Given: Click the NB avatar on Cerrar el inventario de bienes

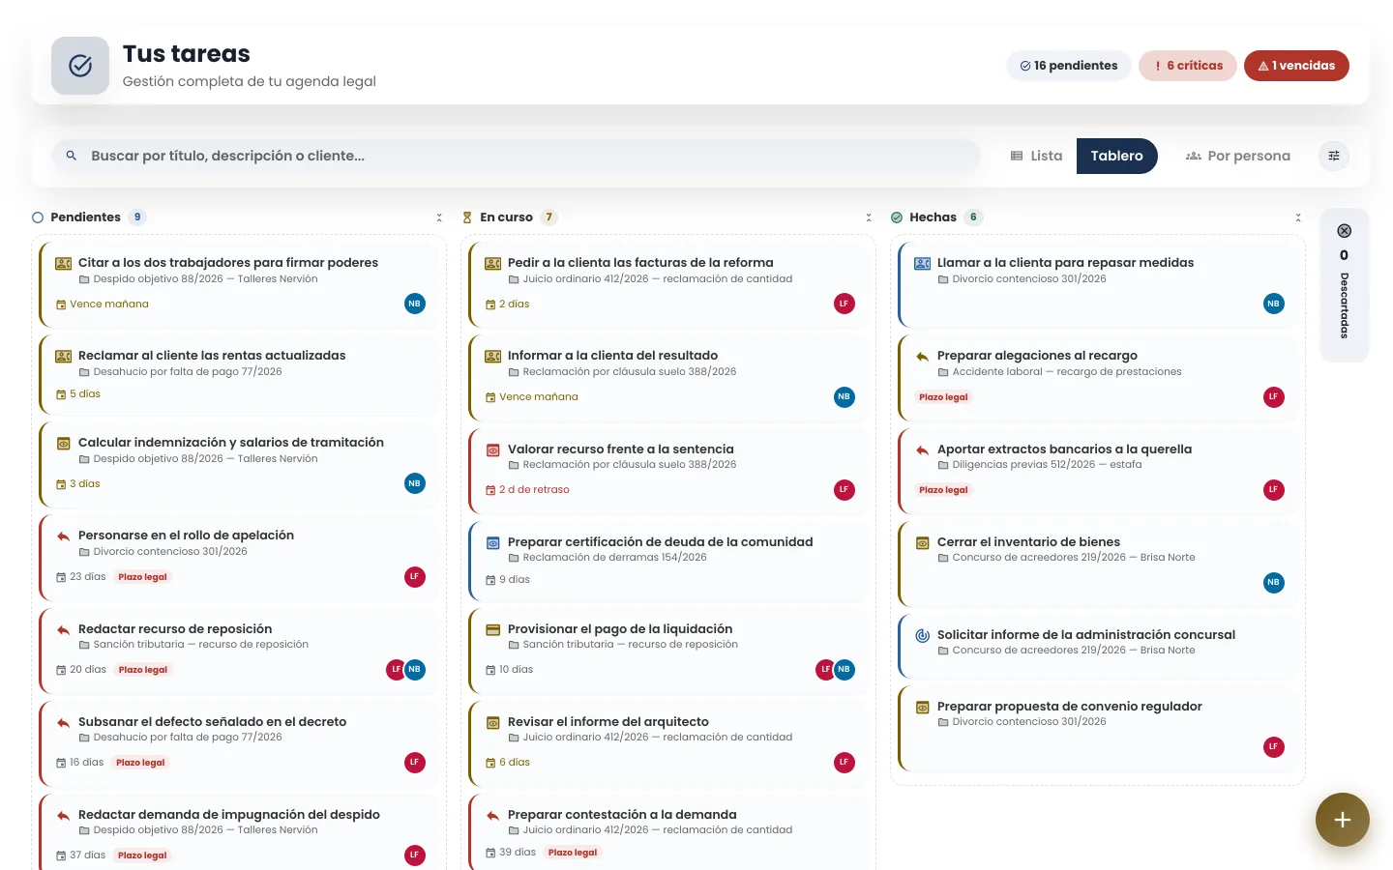Looking at the screenshot, I should coord(1274,582).
